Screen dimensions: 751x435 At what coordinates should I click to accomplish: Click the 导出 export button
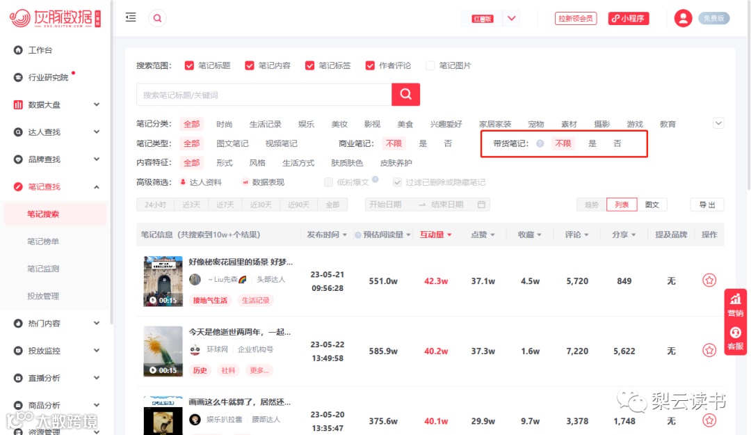[707, 205]
